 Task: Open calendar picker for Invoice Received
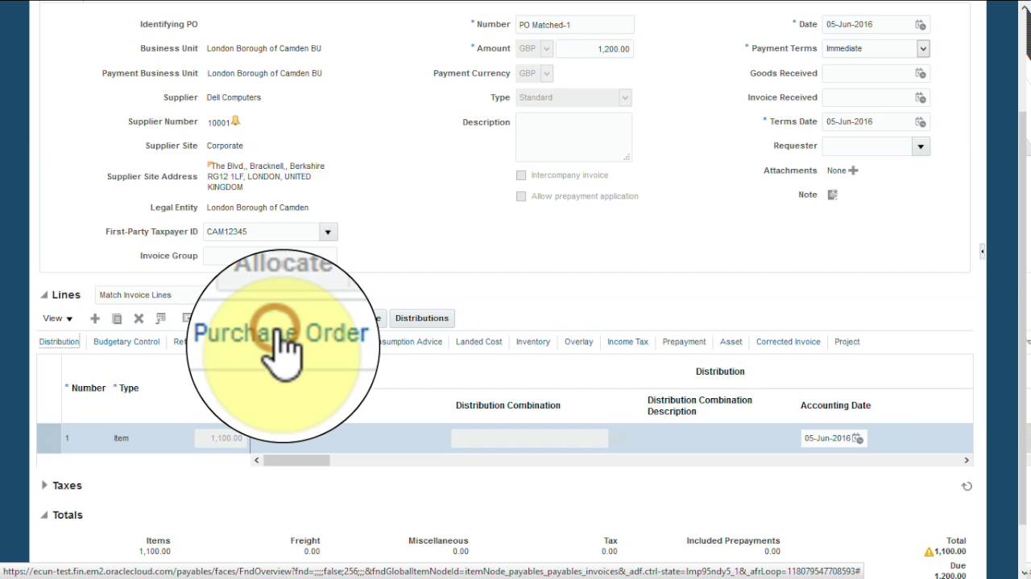(x=921, y=97)
